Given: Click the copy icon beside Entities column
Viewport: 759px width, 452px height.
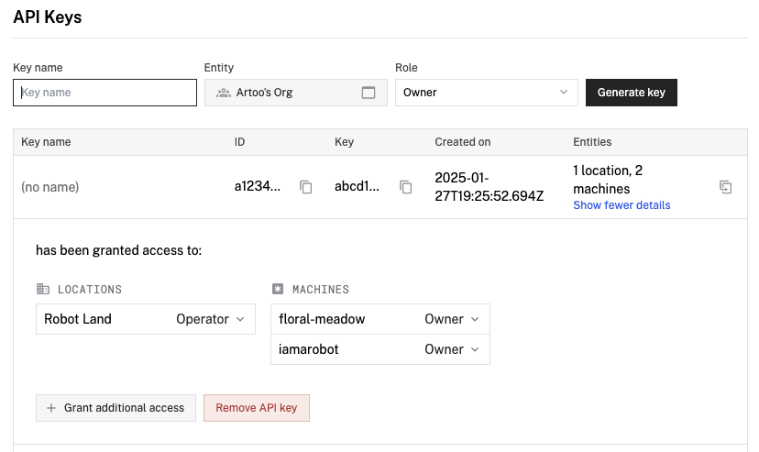Looking at the screenshot, I should click(725, 187).
